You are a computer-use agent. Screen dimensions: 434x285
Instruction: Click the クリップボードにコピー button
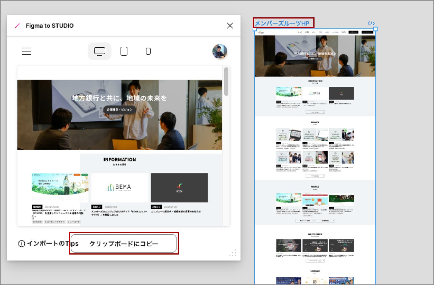123,243
